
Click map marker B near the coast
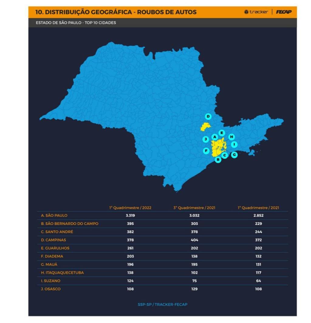tap(218, 159)
